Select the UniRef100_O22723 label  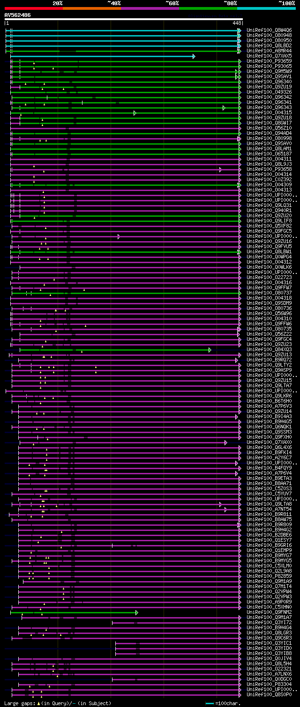click(x=269, y=277)
